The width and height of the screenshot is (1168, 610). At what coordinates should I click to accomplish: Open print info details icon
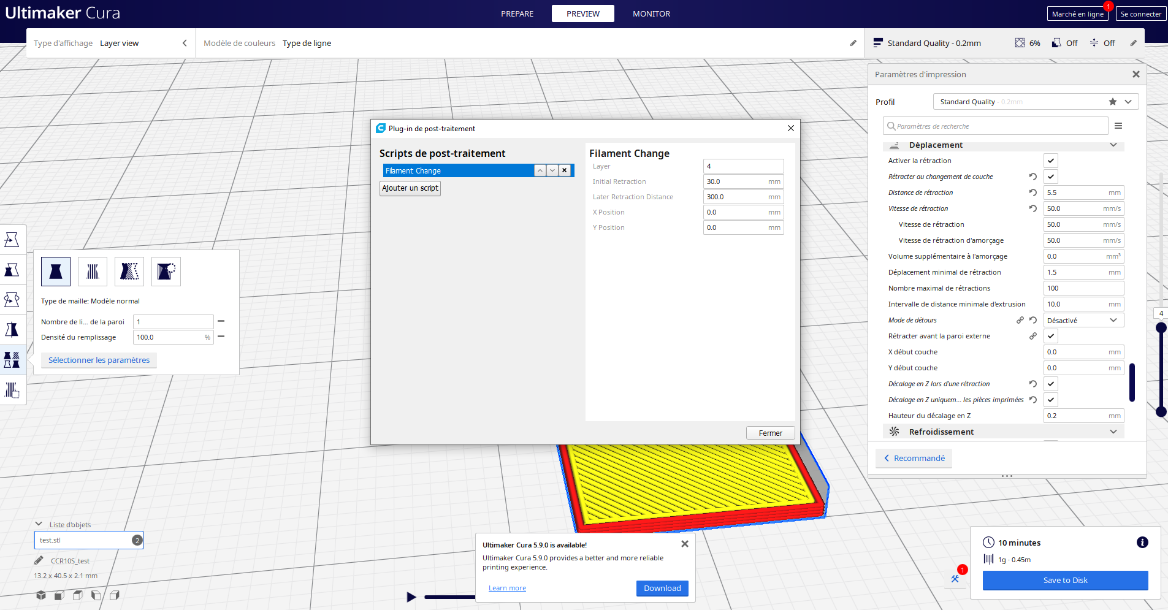[1142, 542]
